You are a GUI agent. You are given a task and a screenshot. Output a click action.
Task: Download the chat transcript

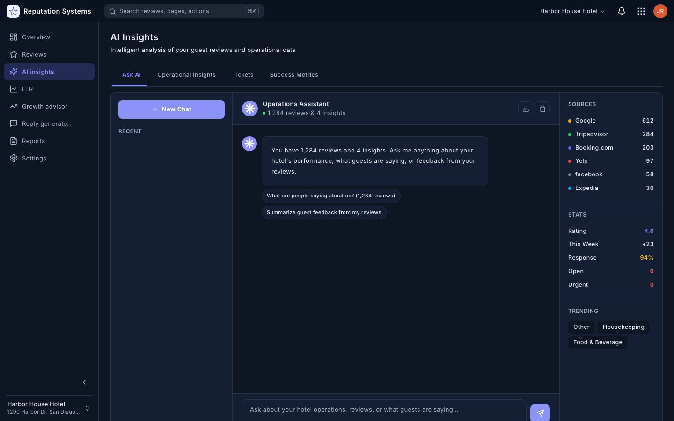pos(526,109)
